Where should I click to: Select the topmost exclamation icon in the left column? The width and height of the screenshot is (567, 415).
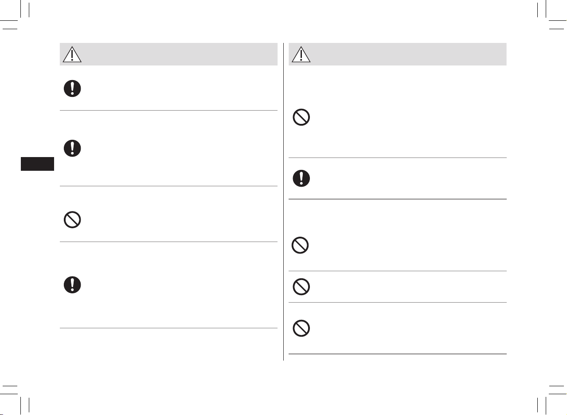(x=72, y=88)
